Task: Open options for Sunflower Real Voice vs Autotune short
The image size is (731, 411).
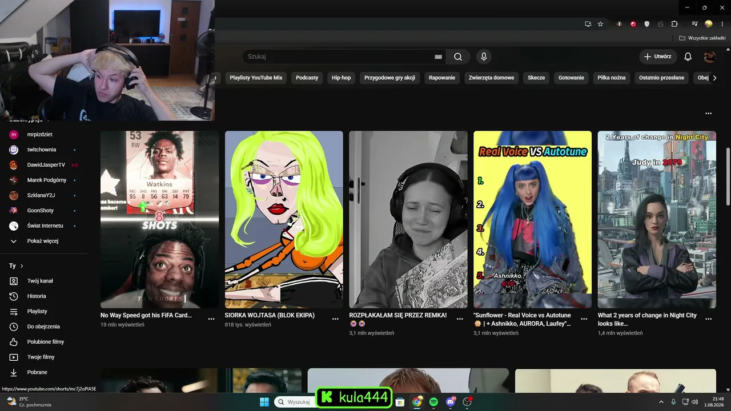Action: point(584,319)
